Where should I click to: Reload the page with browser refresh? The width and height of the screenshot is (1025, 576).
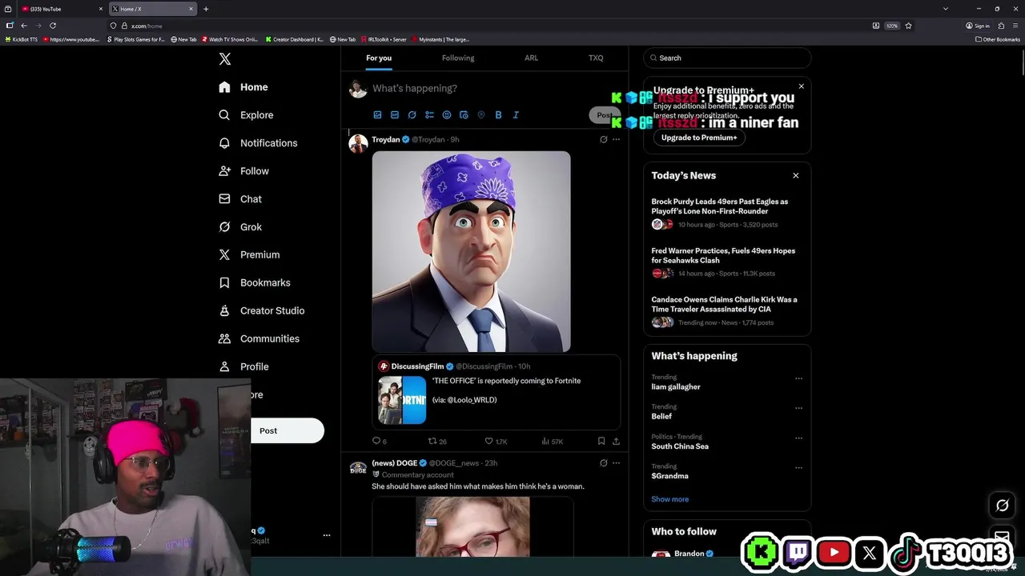point(53,26)
